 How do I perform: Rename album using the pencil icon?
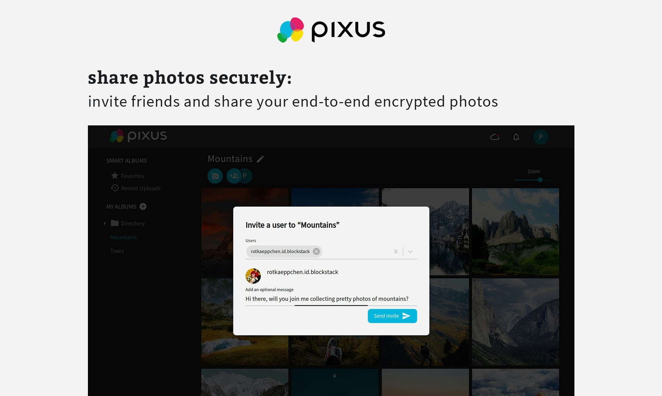click(260, 159)
